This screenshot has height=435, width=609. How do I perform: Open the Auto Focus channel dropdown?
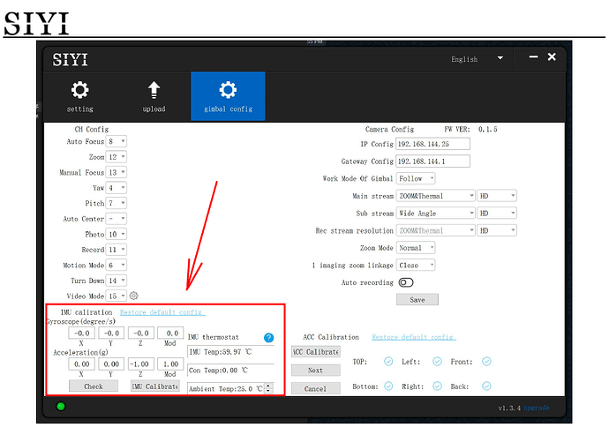(x=117, y=141)
